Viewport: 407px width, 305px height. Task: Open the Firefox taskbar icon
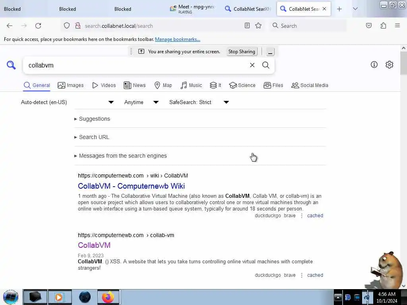coord(108,297)
